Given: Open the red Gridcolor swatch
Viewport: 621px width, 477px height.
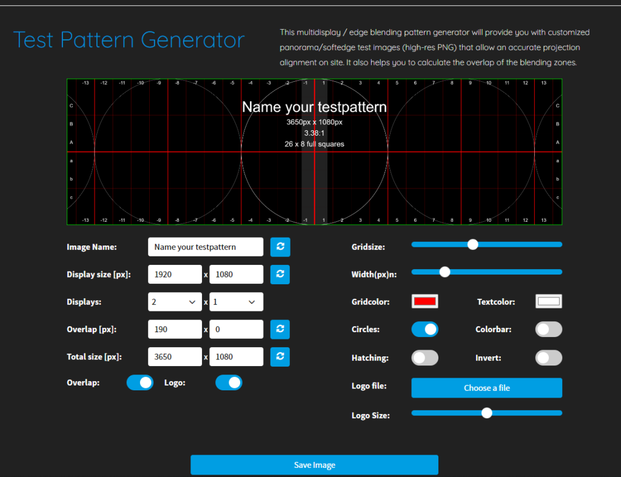Looking at the screenshot, I should point(425,302).
